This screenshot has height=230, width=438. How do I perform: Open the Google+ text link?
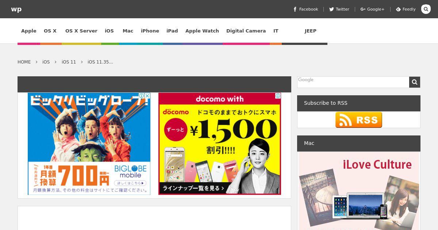pyautogui.click(x=376, y=9)
